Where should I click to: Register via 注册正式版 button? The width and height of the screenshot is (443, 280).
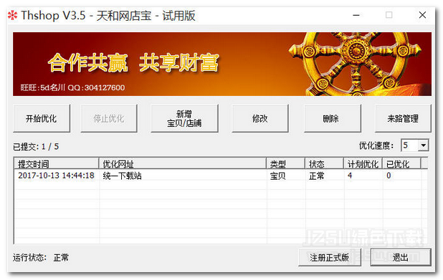click(x=330, y=257)
